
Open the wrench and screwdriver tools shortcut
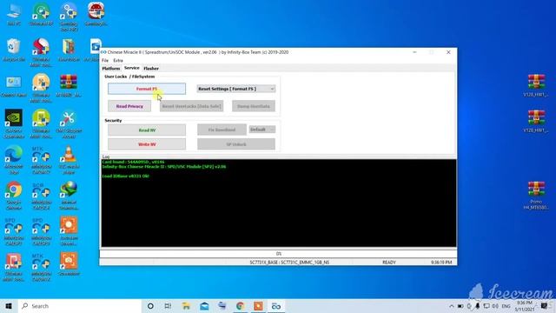[69, 123]
